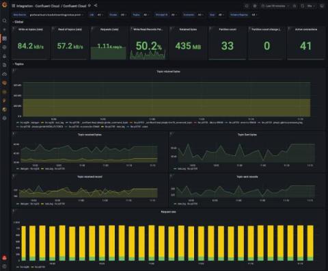Open the refresh interval 30s dropdown
Screen dimensions: 328x271
[x=311, y=6]
